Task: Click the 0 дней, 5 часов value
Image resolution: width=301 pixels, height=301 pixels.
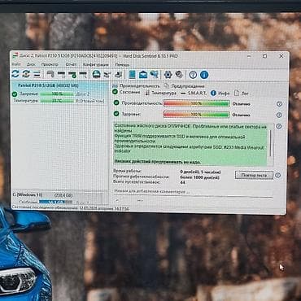Action: click(200, 172)
